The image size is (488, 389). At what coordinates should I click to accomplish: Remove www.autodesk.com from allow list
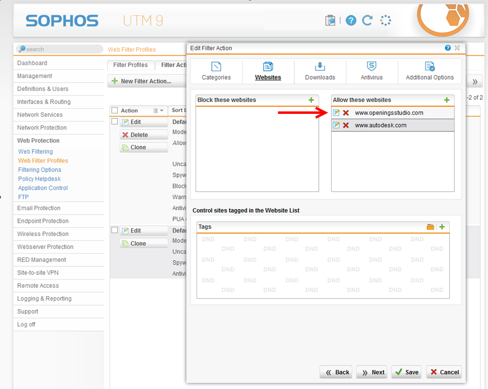coord(346,125)
